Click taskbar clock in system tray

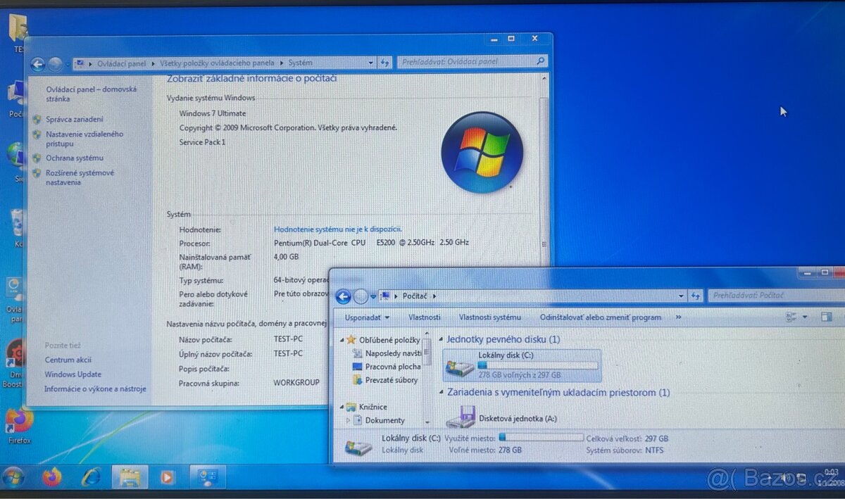point(832,477)
